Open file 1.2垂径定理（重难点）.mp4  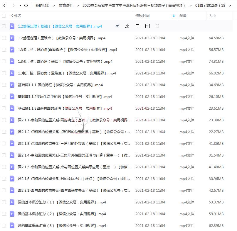click(x=62, y=38)
